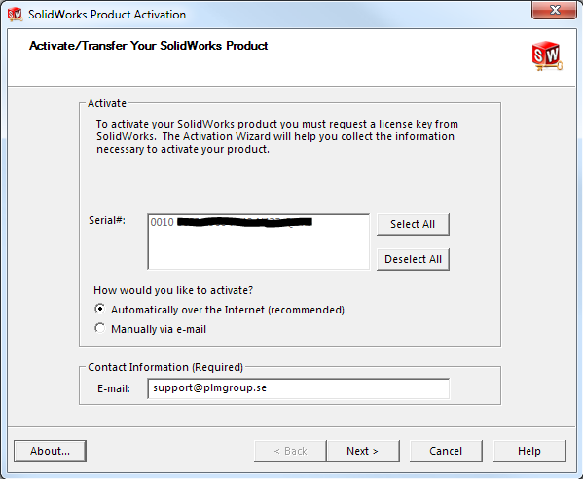Open the About... dialog
The image size is (583, 479).
click(x=50, y=451)
